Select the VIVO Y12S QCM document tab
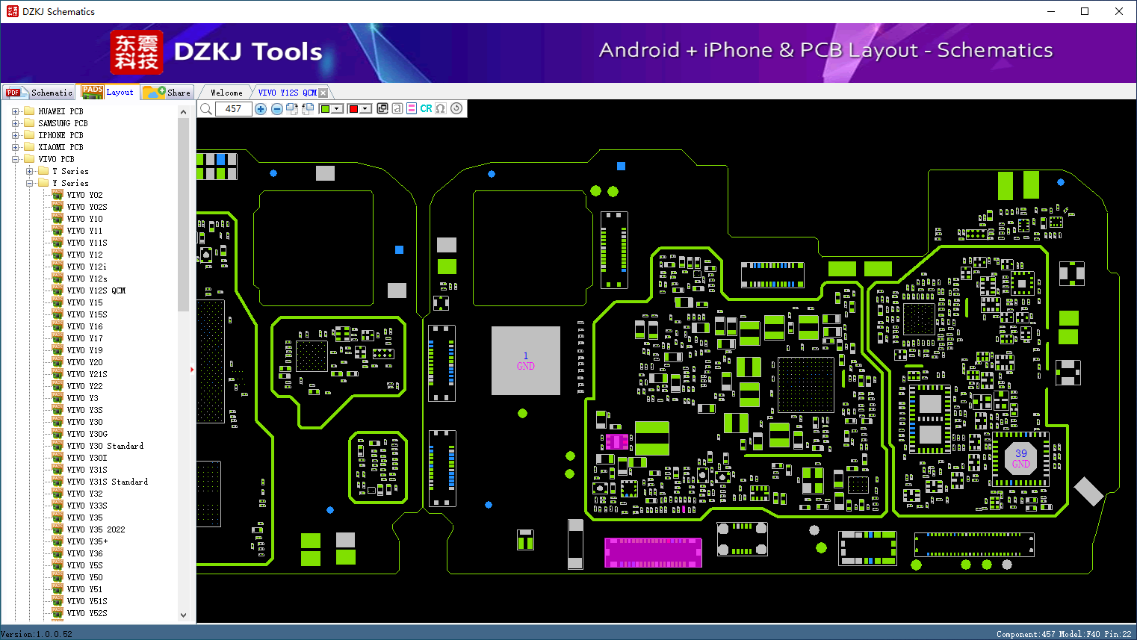 pyautogui.click(x=288, y=93)
